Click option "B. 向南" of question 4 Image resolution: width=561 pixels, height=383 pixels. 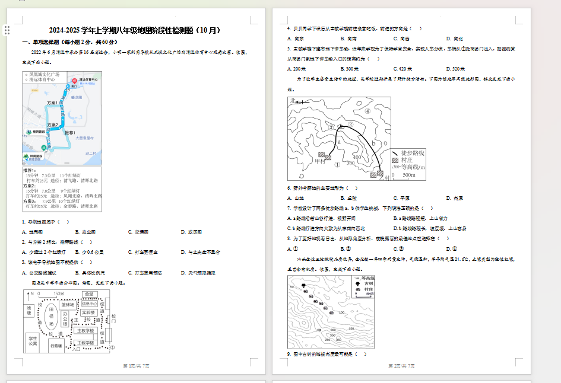point(348,39)
